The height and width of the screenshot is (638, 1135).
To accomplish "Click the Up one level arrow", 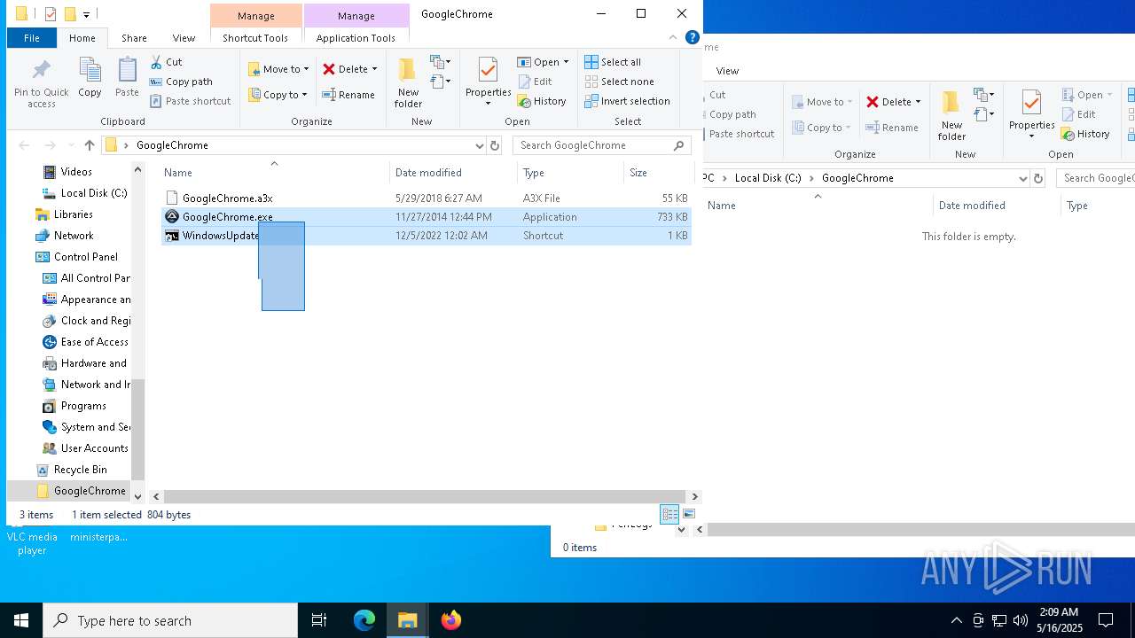I will (x=89, y=145).
